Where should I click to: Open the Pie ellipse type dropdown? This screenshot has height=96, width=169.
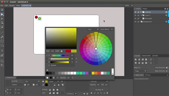click(x=32, y=81)
